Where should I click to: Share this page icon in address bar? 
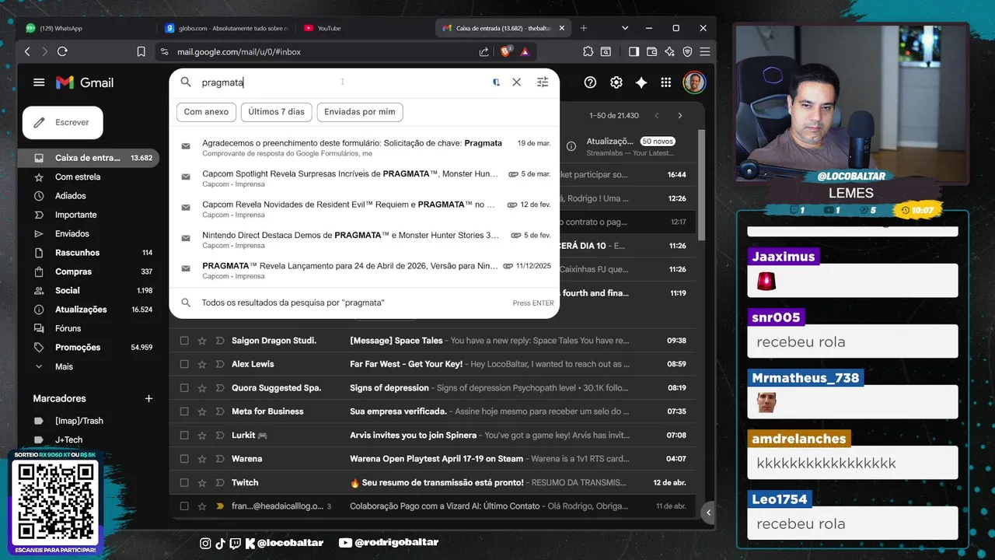[x=484, y=51]
